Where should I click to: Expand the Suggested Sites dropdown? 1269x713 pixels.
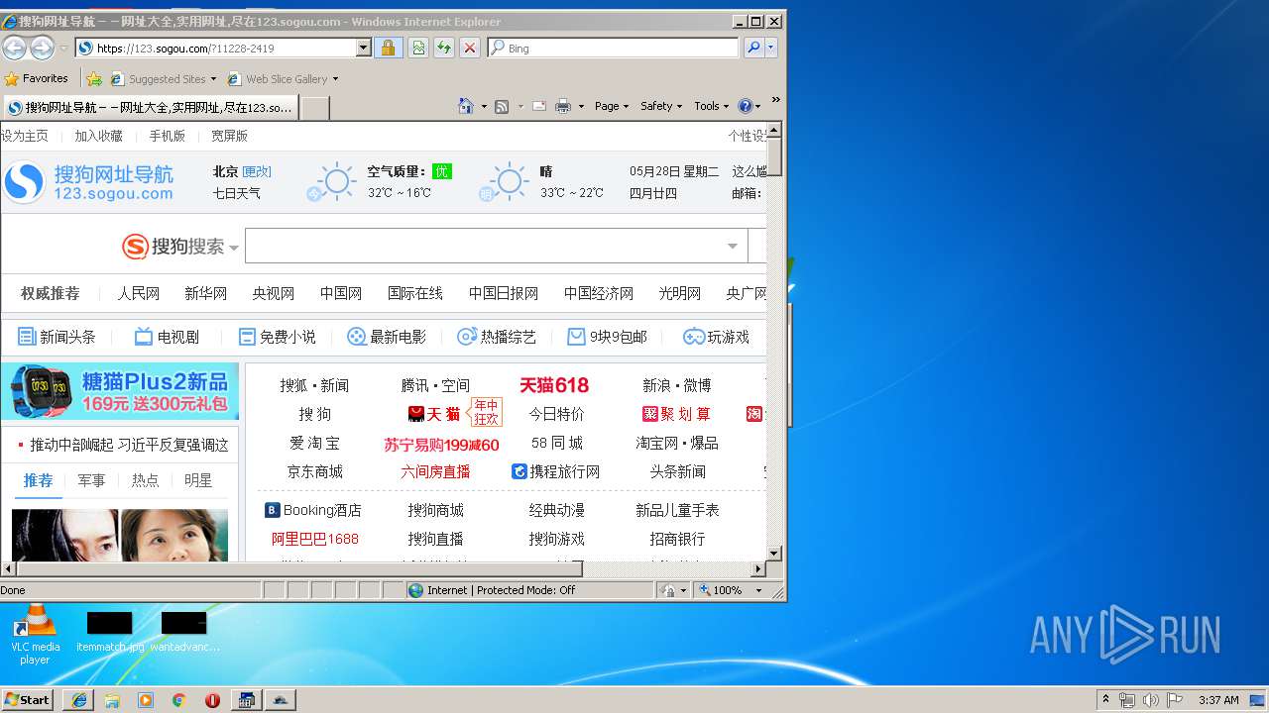[x=213, y=79]
